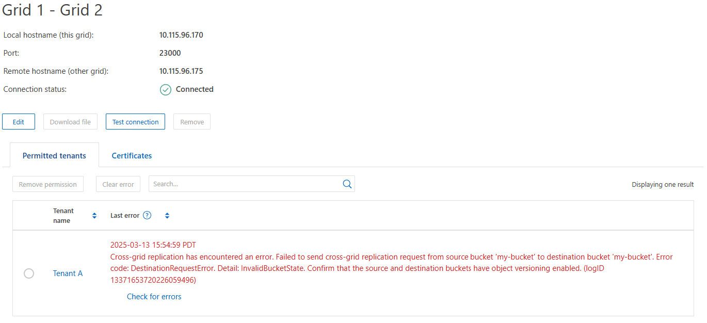The width and height of the screenshot is (707, 323).
Task: Open the Permitted tenants tab
Action: pos(54,155)
